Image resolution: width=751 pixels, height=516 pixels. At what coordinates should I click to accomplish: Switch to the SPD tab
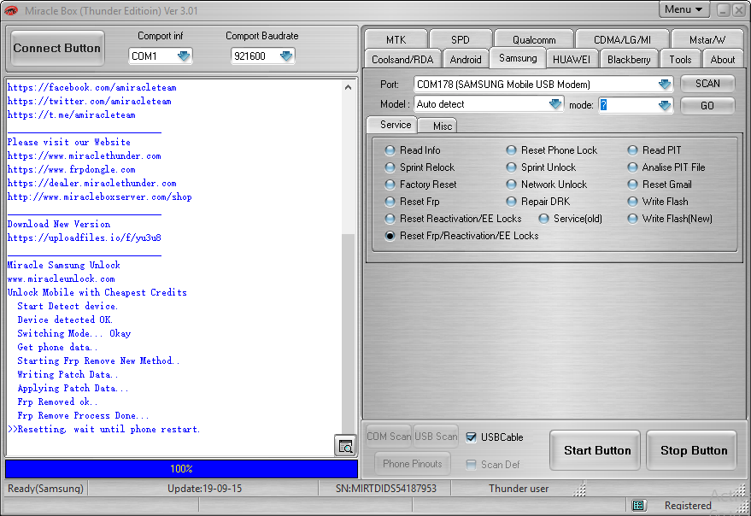[461, 39]
